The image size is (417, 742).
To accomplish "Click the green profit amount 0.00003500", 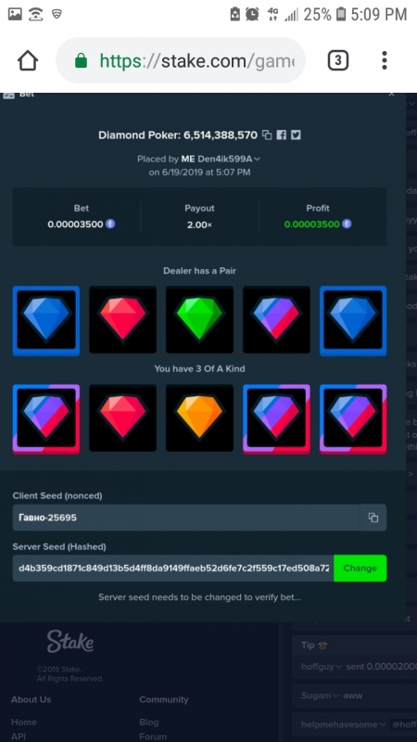I will pyautogui.click(x=312, y=224).
